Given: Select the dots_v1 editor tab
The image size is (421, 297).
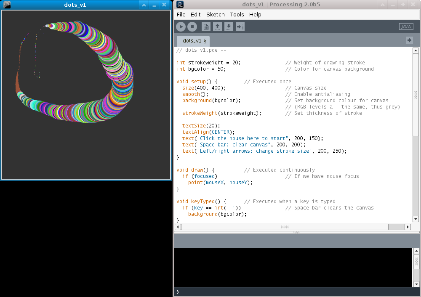Looking at the screenshot, I should pos(194,41).
